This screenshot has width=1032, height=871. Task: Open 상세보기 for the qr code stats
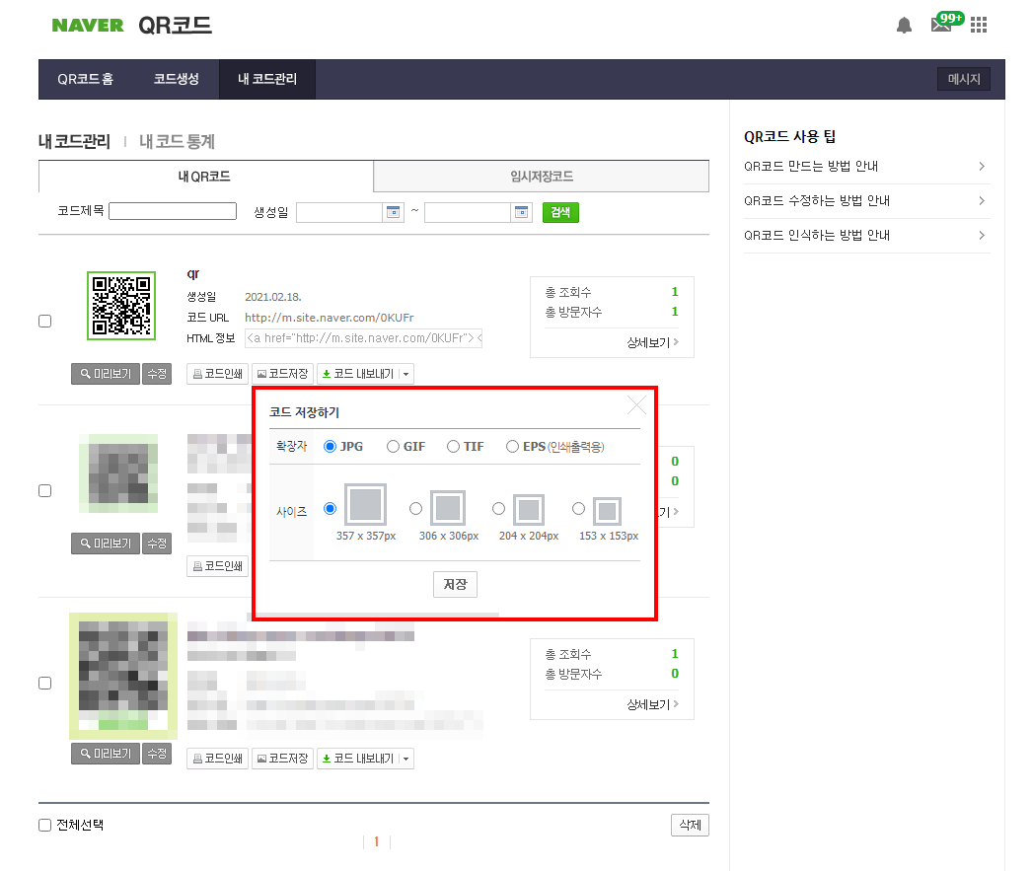pyautogui.click(x=652, y=342)
